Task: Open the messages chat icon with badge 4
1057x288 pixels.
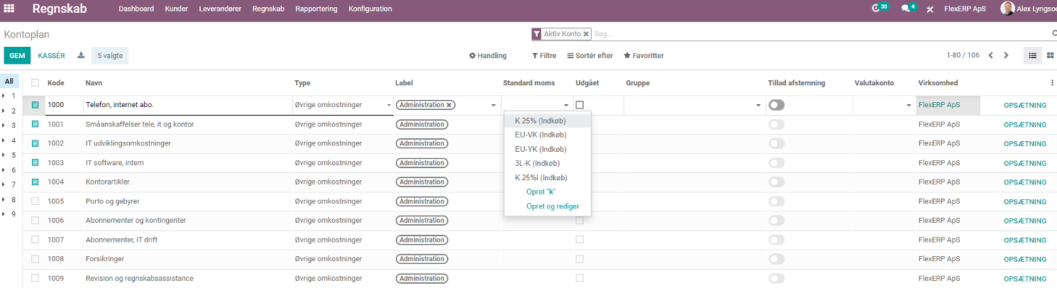Action: tap(906, 9)
